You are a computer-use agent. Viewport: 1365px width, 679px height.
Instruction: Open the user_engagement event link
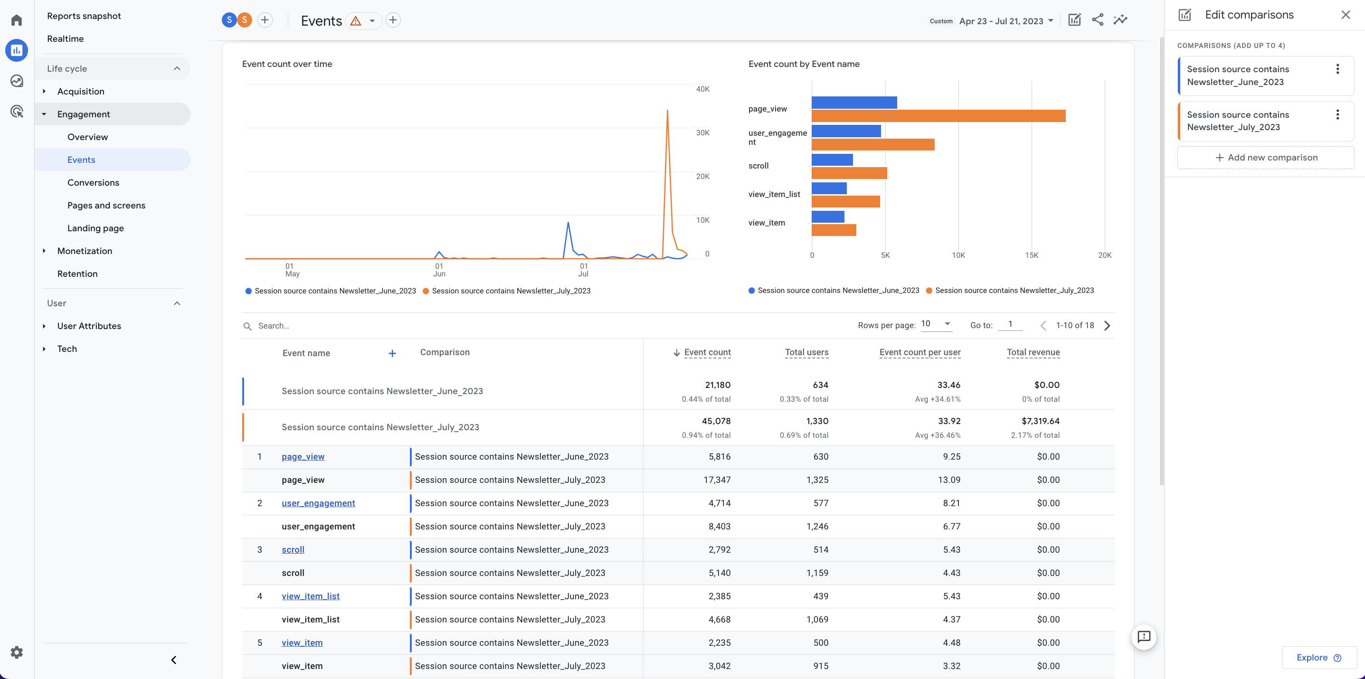[x=318, y=503]
